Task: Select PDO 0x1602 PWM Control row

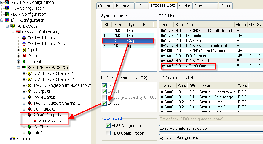Action: tap(211, 61)
